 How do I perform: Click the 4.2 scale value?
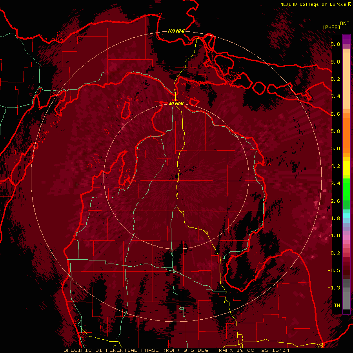coord(335,166)
